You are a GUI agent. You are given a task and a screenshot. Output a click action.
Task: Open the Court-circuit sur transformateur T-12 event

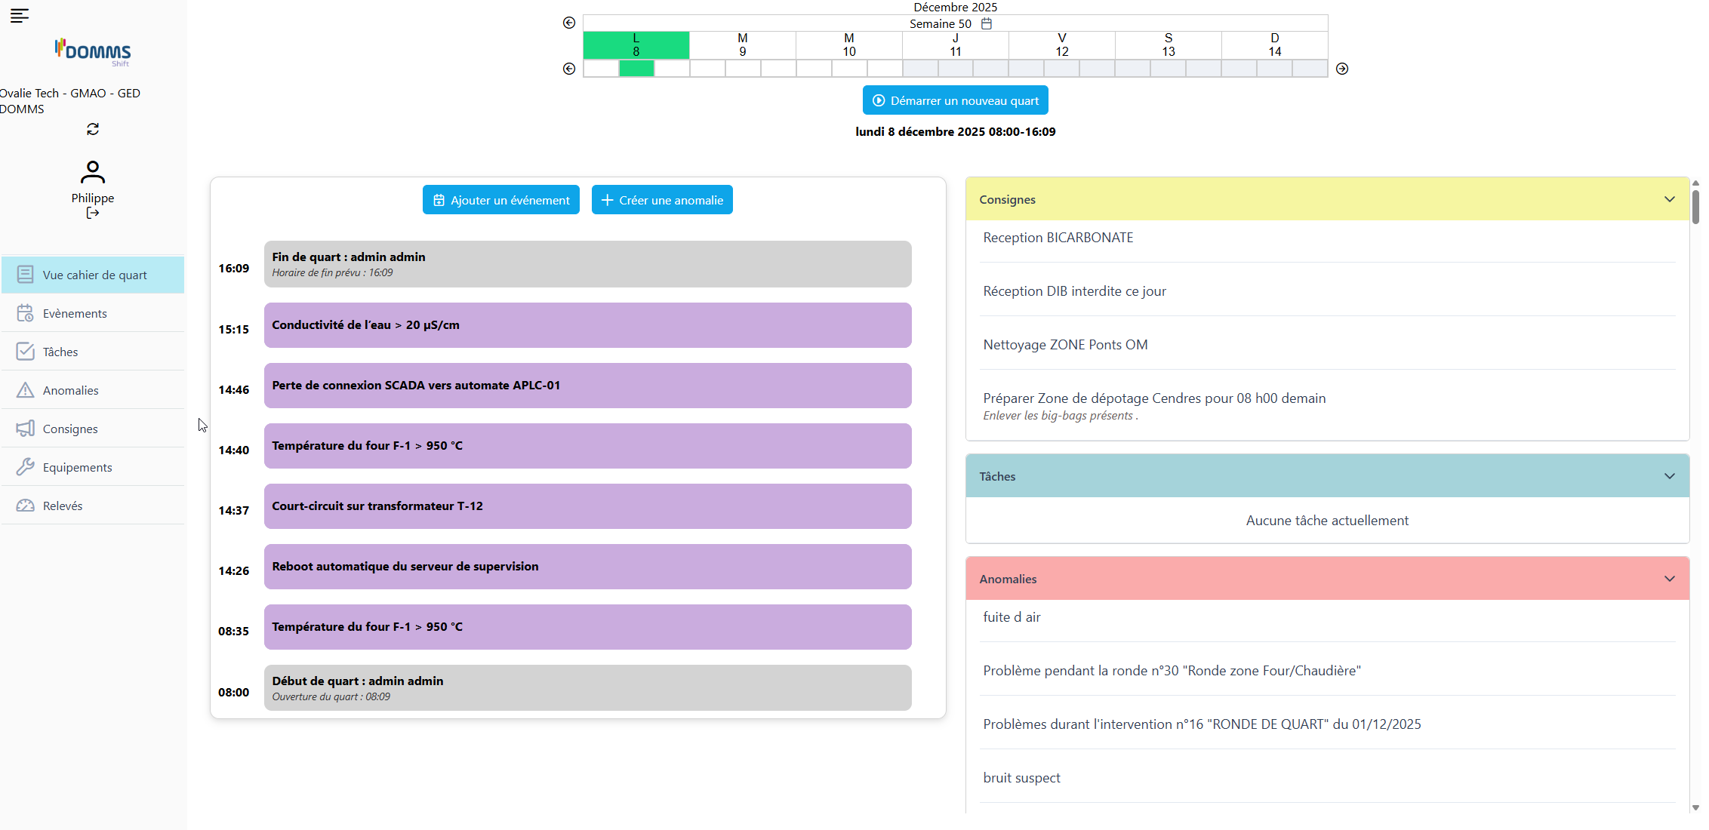(x=587, y=506)
